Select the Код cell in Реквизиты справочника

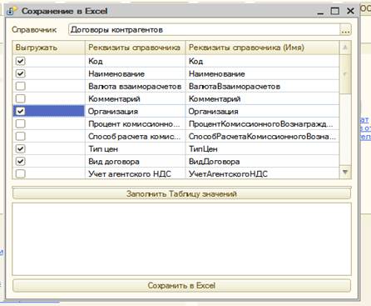pyautogui.click(x=135, y=61)
